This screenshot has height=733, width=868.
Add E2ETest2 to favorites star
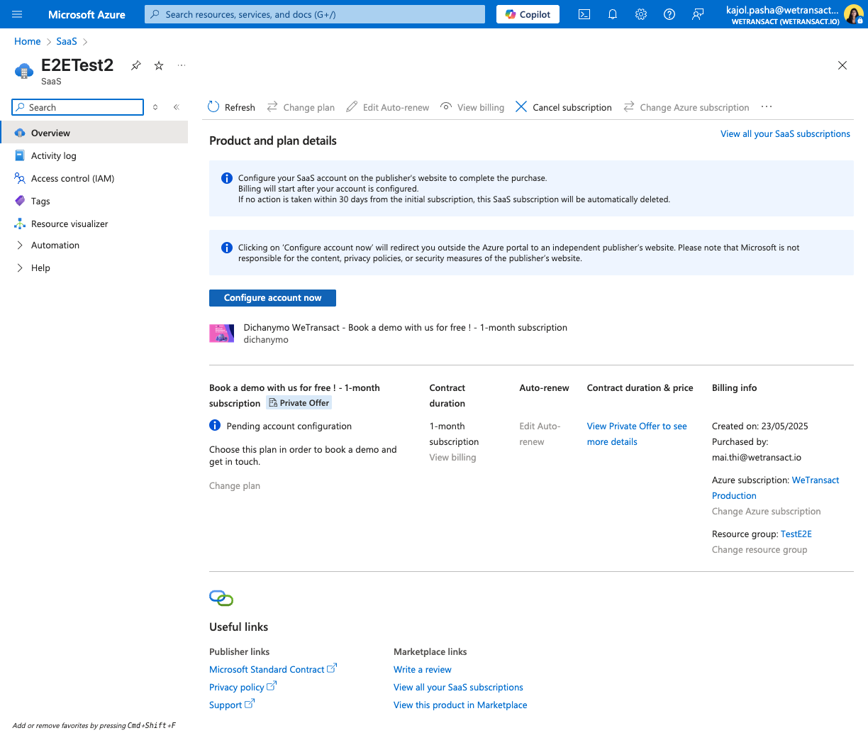[x=159, y=65]
